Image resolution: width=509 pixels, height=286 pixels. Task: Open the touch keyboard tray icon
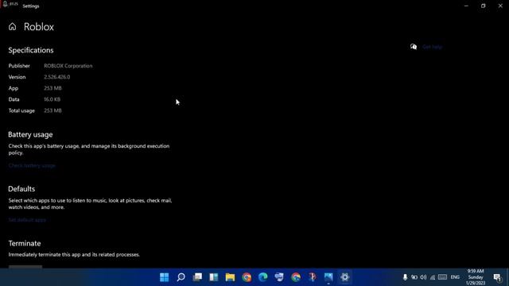pos(442,277)
